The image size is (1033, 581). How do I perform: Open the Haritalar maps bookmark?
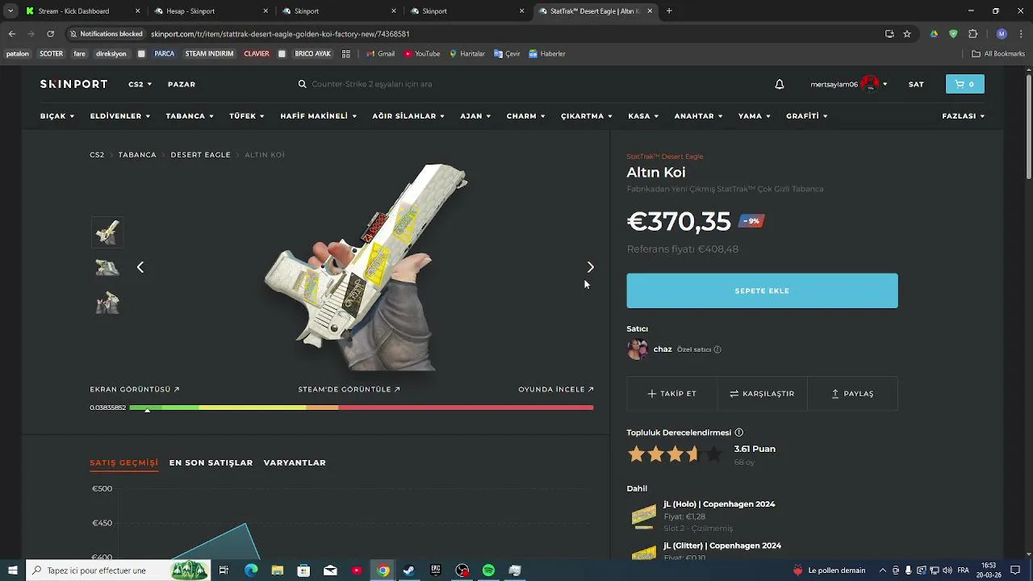[467, 54]
